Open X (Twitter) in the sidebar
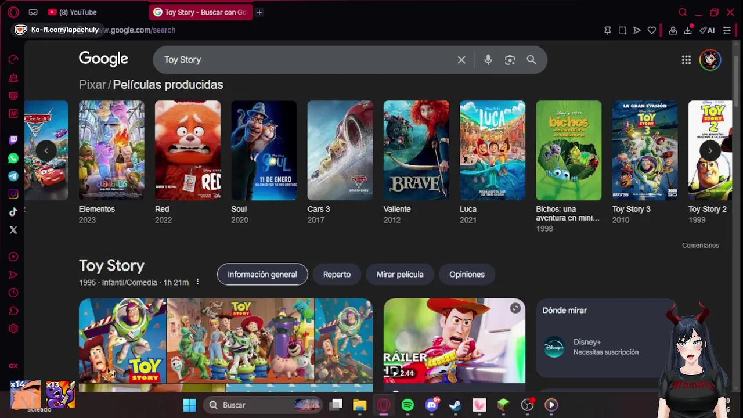Viewport: 743px width, 418px height. coord(13,230)
